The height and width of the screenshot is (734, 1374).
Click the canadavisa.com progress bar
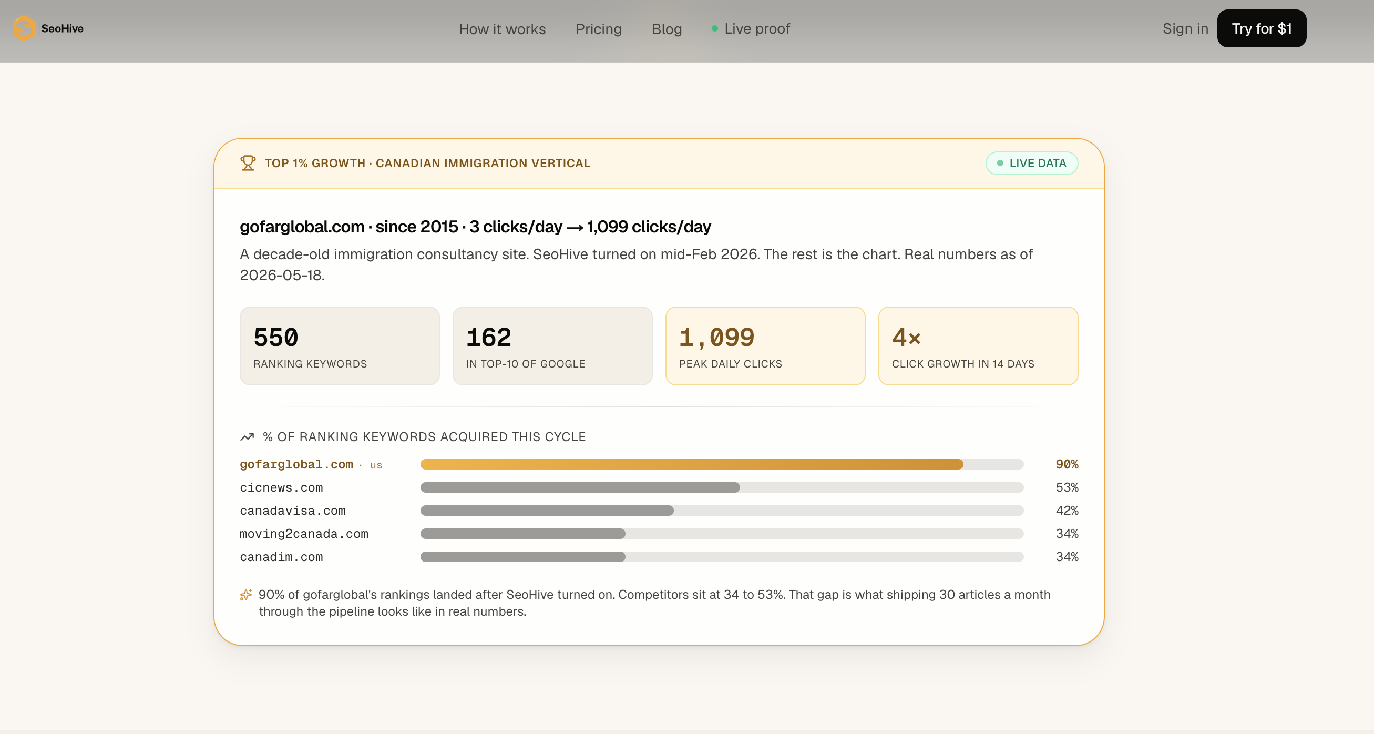pyautogui.click(x=722, y=511)
